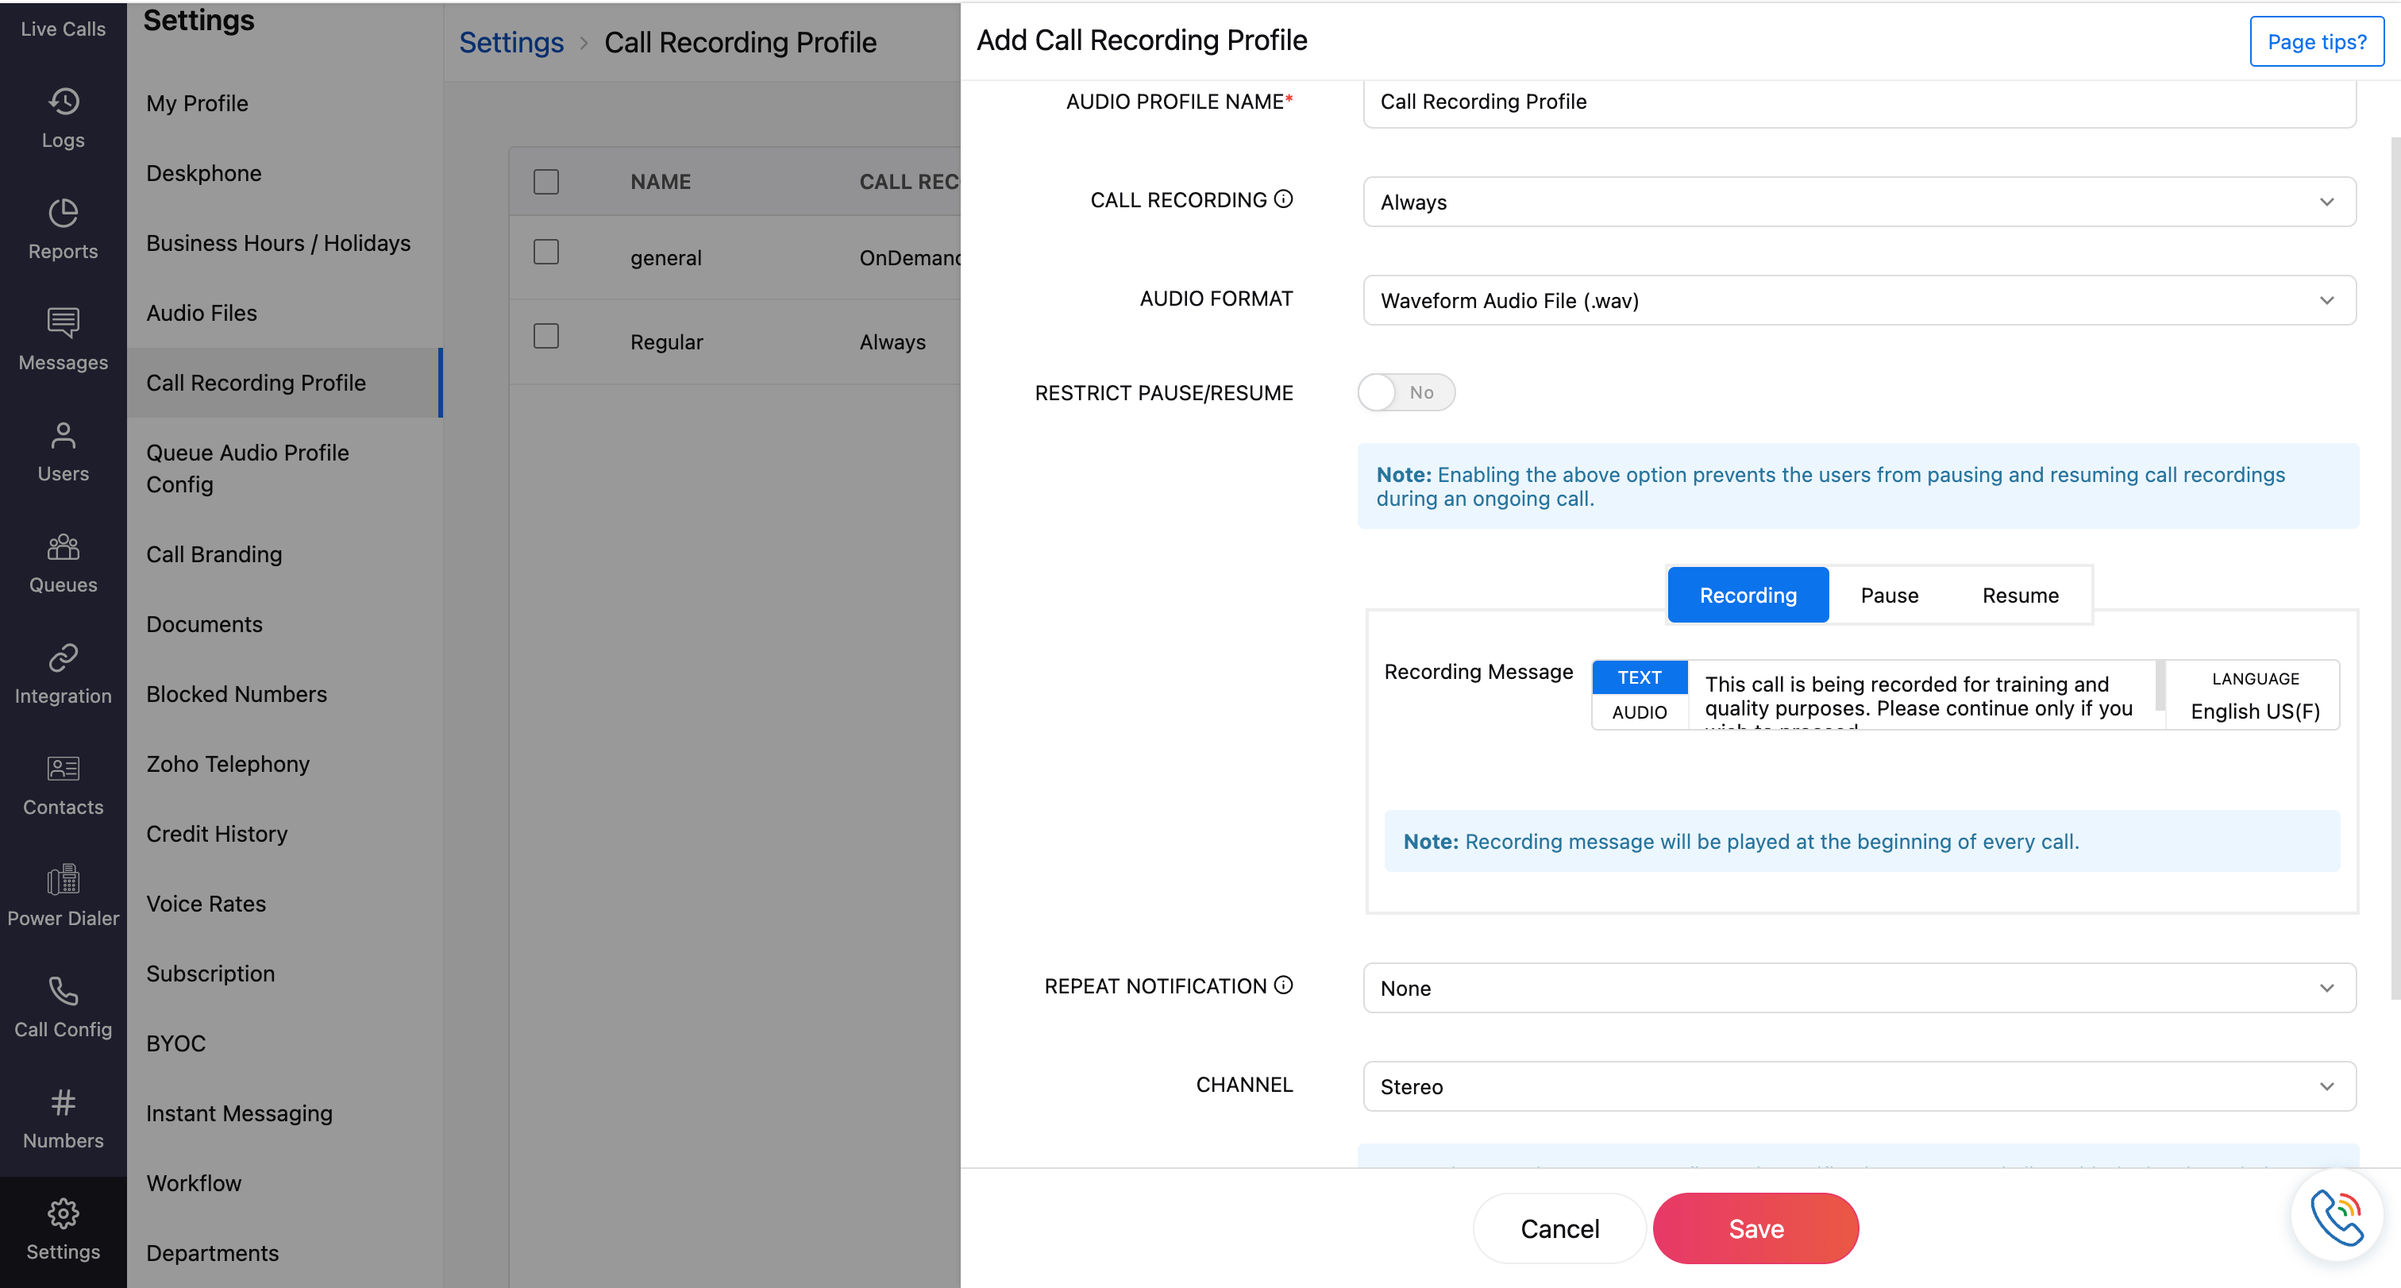Click the Numbers hash icon
Screen dimensions: 2401x1288
click(x=64, y=1102)
